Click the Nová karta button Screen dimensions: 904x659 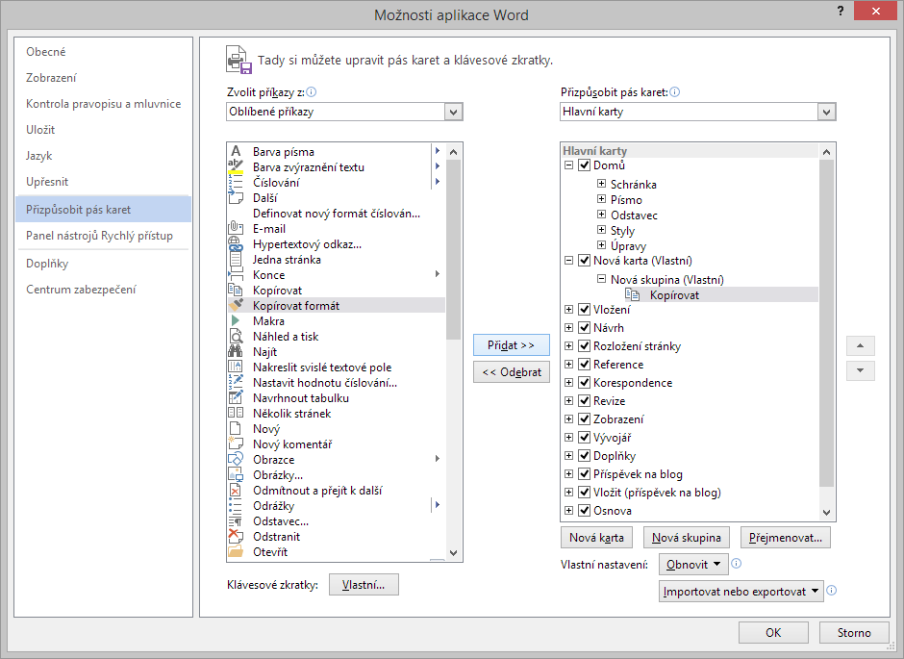(x=596, y=538)
